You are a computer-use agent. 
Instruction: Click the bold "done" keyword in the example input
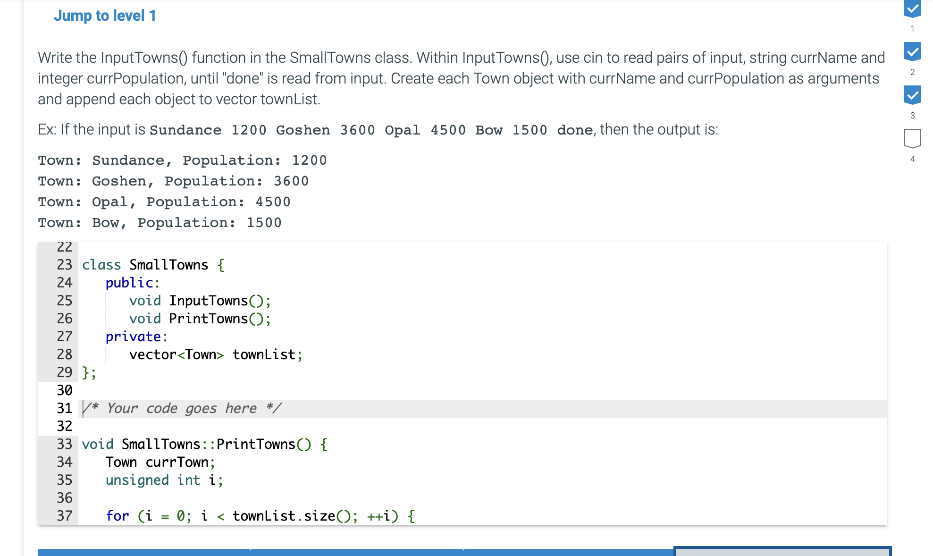point(574,130)
